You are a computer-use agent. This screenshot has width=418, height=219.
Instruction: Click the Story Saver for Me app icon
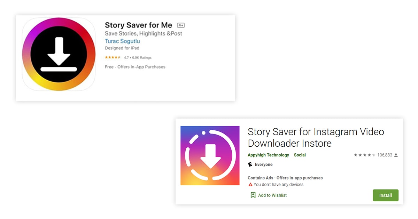pyautogui.click(x=59, y=54)
